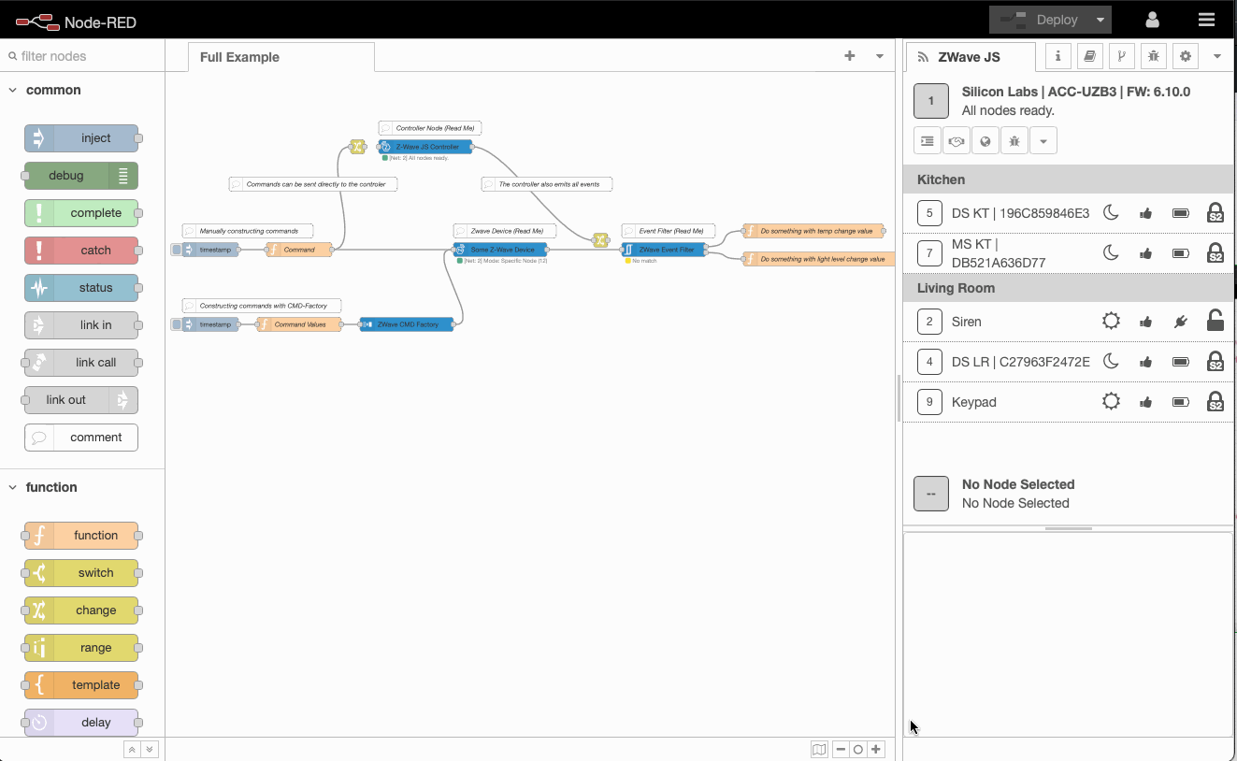
Task: Select node 7 MS KT device
Action: pyautogui.click(x=1068, y=253)
